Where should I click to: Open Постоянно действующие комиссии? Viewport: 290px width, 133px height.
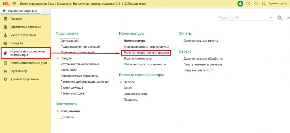click(x=85, y=82)
